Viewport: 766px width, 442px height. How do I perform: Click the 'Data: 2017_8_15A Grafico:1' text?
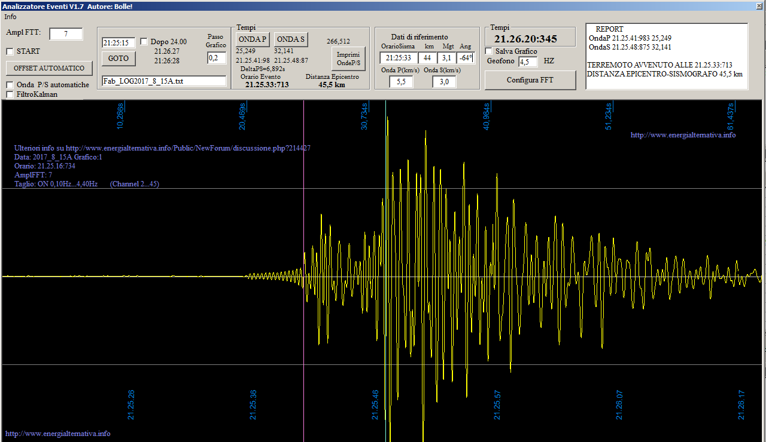point(58,156)
